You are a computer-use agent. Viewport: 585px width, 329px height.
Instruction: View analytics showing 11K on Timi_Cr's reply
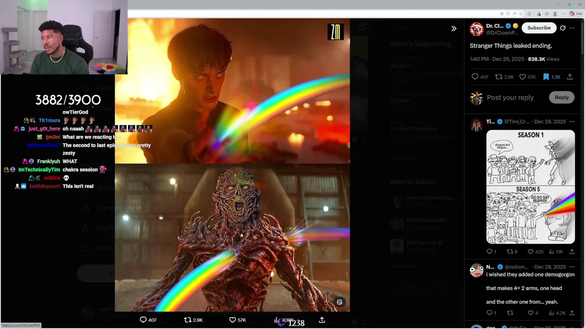556,252
